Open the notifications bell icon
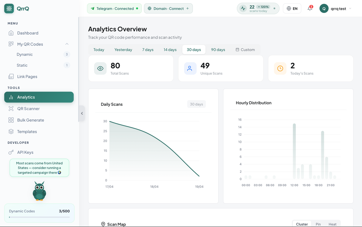The width and height of the screenshot is (362, 227). tap(310, 8)
